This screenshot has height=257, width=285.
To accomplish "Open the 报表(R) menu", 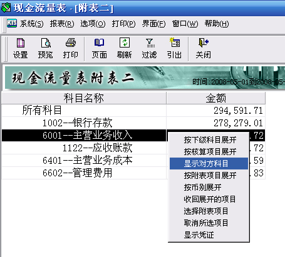I will click(62, 24).
